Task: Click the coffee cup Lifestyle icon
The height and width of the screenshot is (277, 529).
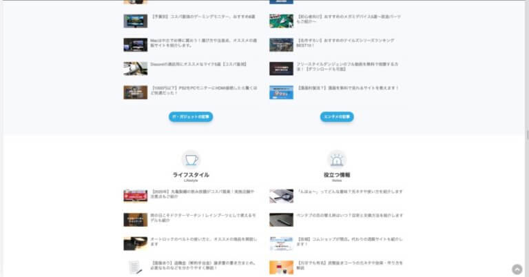Action: [191, 159]
